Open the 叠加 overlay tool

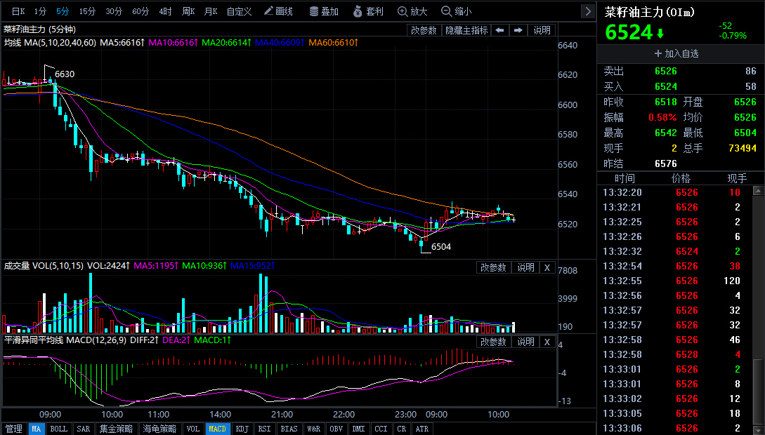(323, 11)
